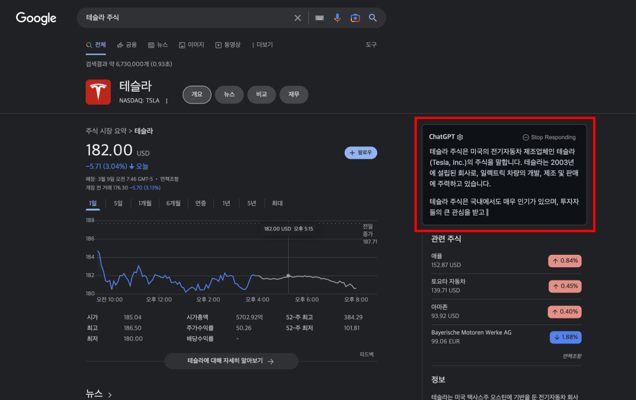This screenshot has height=400, width=636.
Task: Click the 0.40% change badge for 아마존
Action: tap(565, 312)
